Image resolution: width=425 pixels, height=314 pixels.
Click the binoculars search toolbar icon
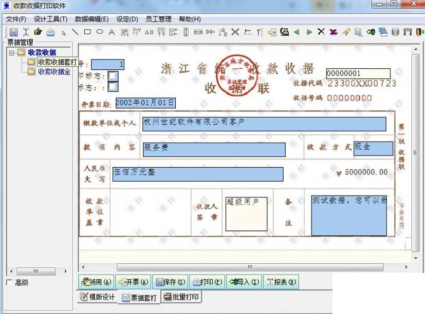(408, 32)
